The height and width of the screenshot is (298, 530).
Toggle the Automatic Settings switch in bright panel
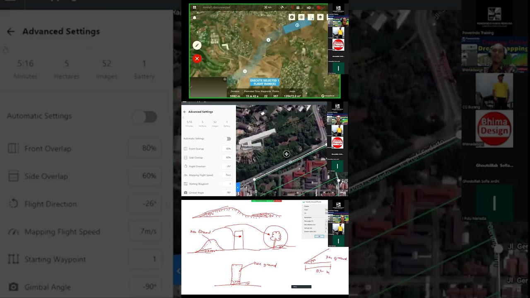227,139
